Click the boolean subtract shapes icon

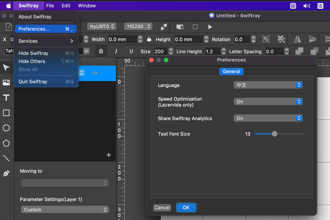pos(314,51)
